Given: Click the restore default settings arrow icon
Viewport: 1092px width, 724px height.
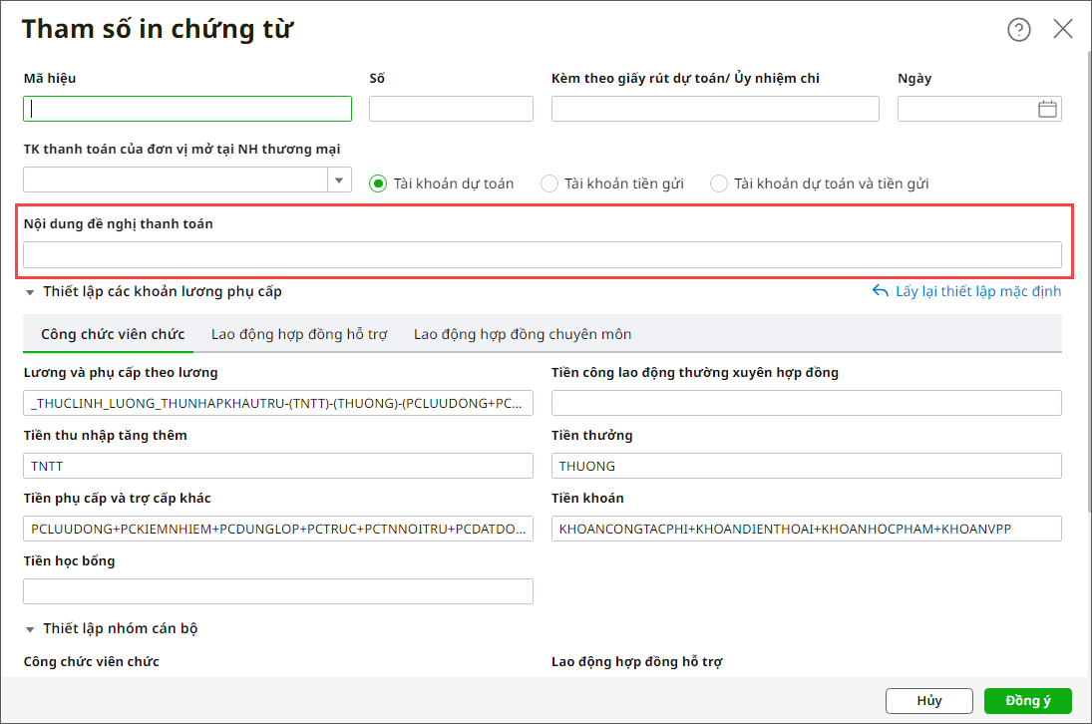Looking at the screenshot, I should (x=881, y=291).
